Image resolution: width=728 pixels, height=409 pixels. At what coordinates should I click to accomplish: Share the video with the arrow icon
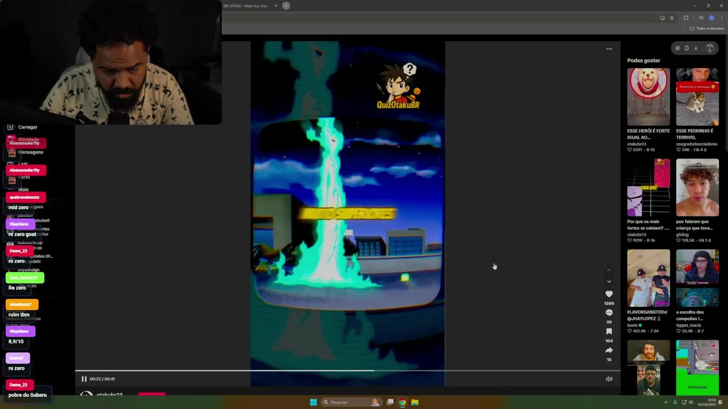pos(609,350)
